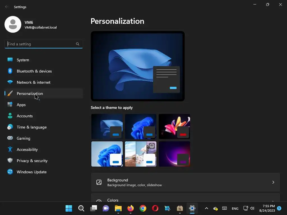Click the search magnifier in Find a setting

[x=78, y=44]
